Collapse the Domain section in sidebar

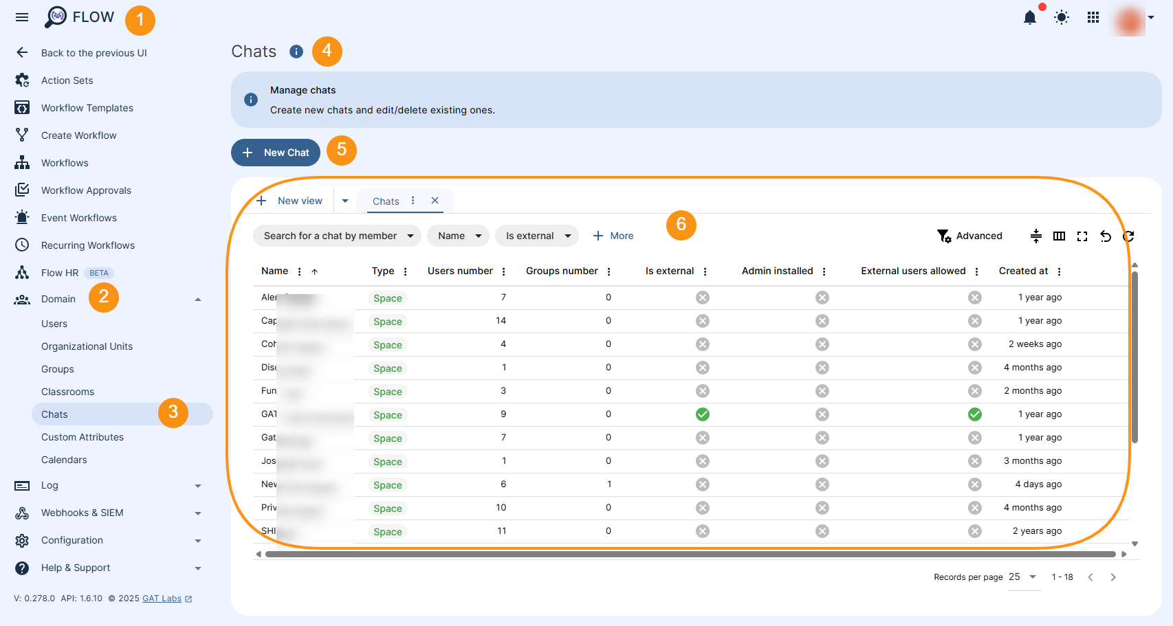[199, 298]
